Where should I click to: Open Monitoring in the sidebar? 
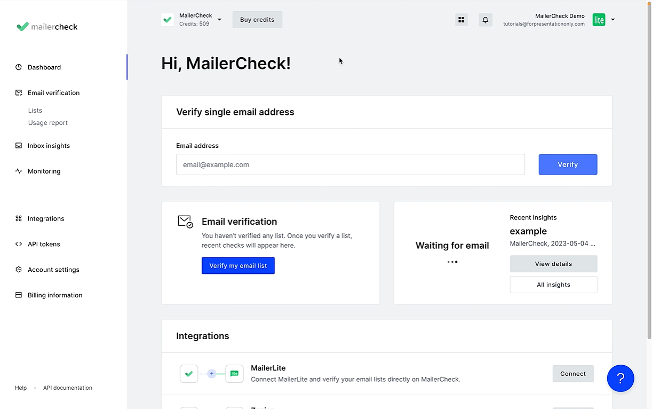click(44, 171)
